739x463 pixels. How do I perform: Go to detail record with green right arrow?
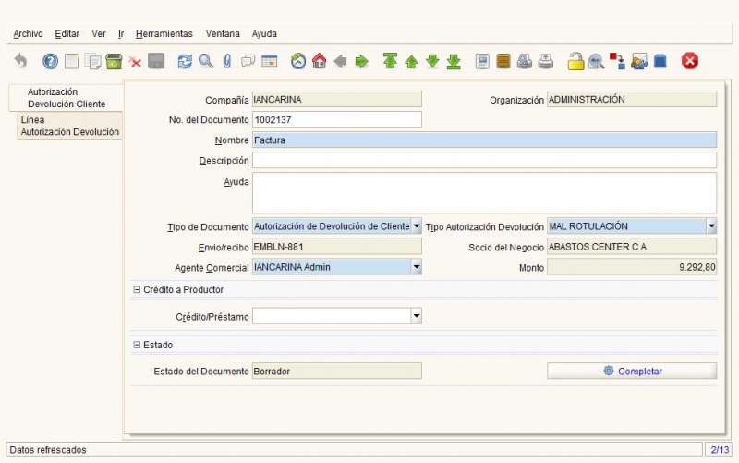[361, 61]
